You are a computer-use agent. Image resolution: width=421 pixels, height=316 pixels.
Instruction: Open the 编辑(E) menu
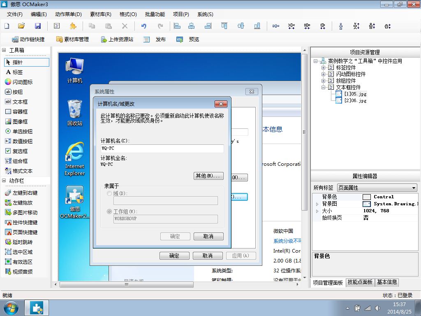(39, 14)
